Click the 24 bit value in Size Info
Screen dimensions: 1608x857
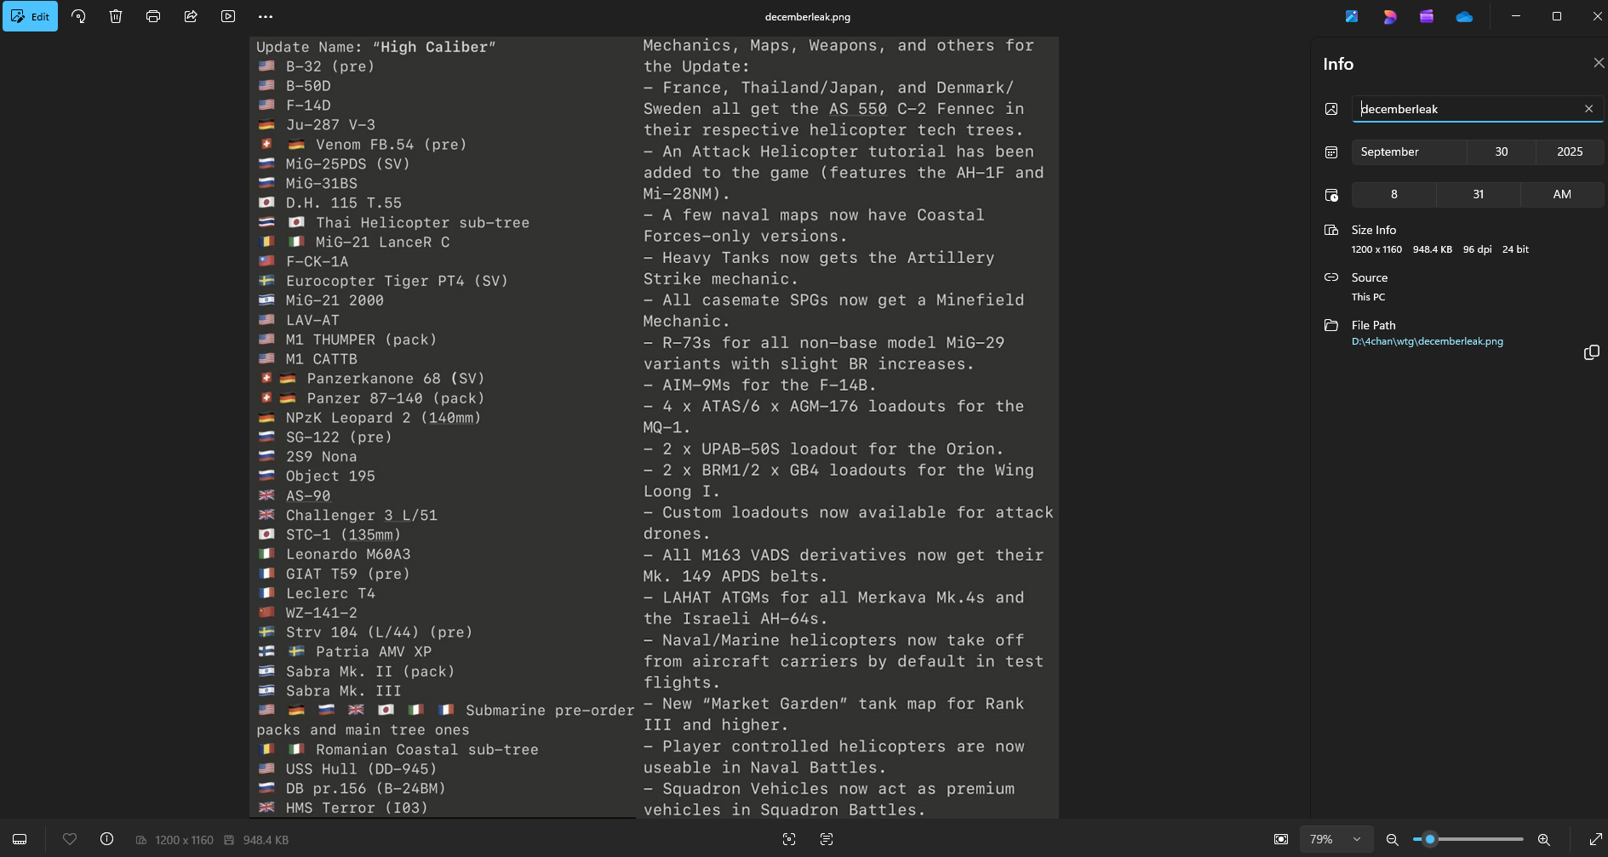pyautogui.click(x=1515, y=249)
